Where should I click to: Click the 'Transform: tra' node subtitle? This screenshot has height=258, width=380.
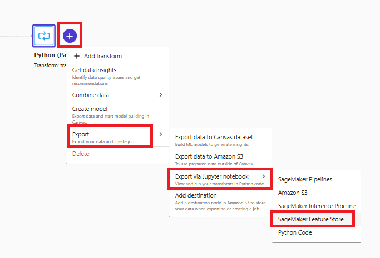[50, 65]
